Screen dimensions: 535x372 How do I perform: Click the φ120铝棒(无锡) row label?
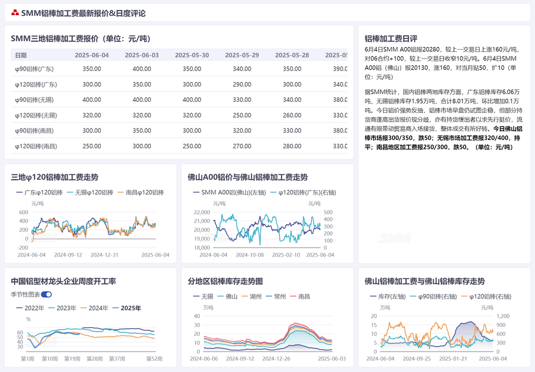tap(36, 115)
